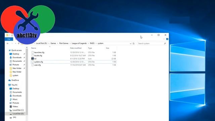Click the system breadcrumb segment
This screenshot has width=215, height=121.
click(x=100, y=43)
